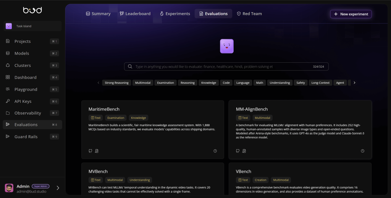Select the Task Island workspace in the sidebar
The image size is (391, 198).
[32, 26]
